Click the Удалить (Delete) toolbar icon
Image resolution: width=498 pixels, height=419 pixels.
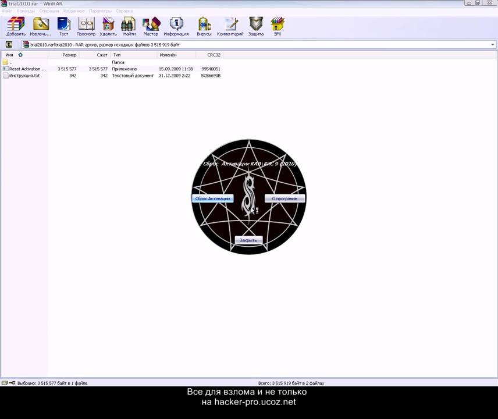click(108, 26)
